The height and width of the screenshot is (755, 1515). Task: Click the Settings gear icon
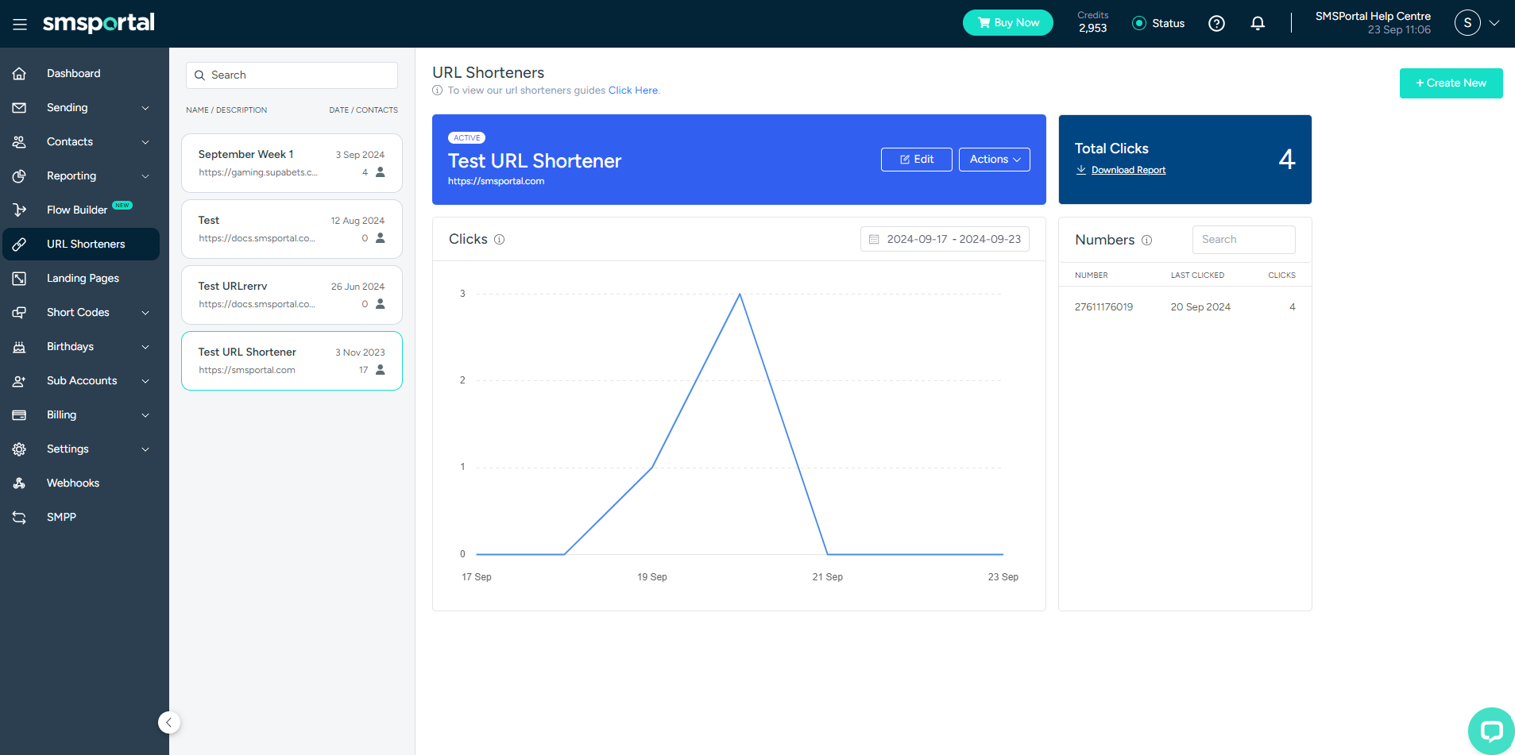[20, 449]
